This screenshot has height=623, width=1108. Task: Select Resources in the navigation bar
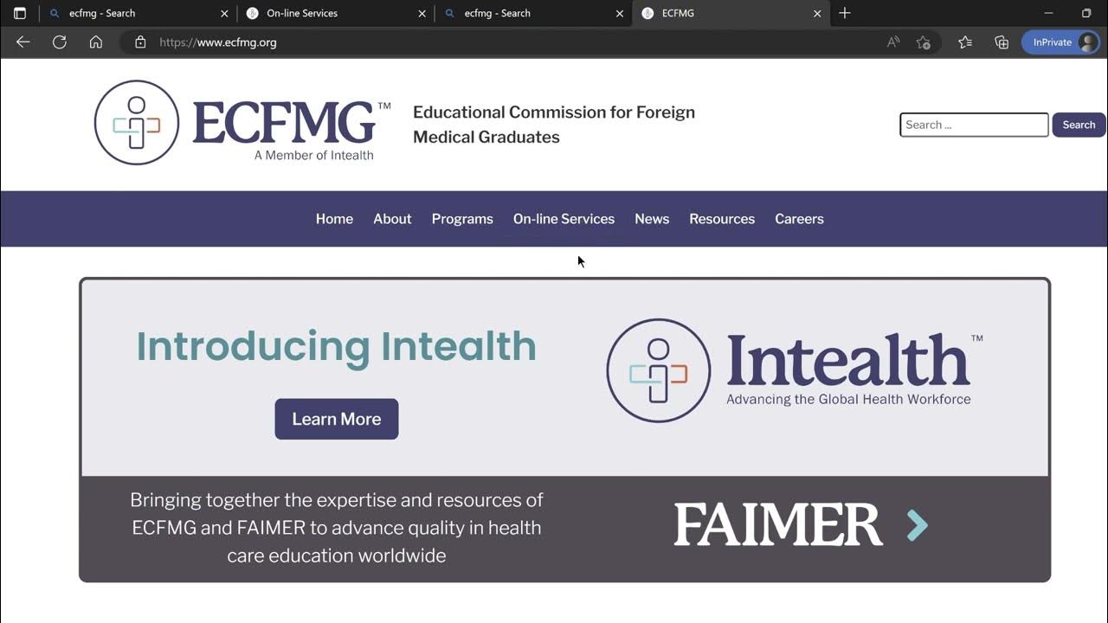click(722, 219)
